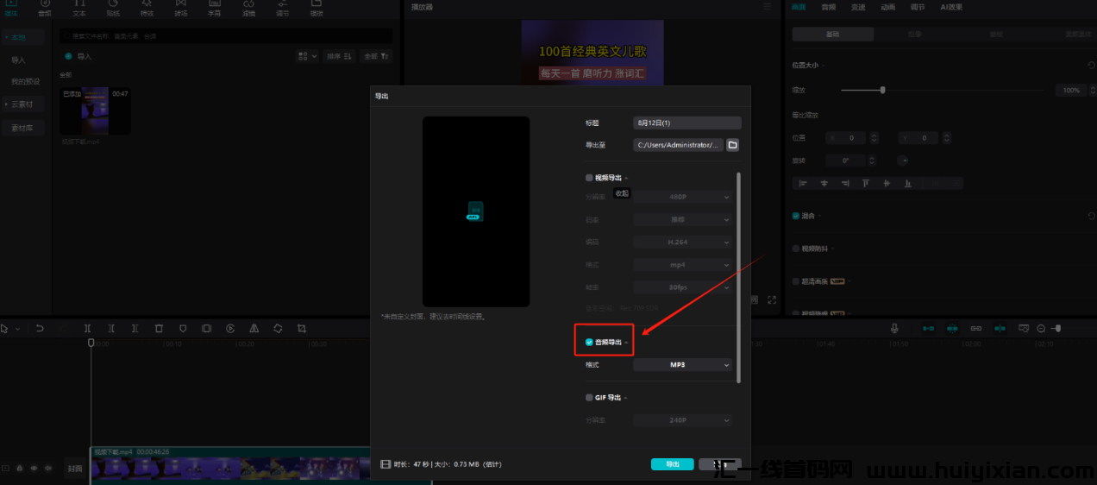
Task: Open the 调节 adjustment panel icon
Action: pyautogui.click(x=282, y=8)
